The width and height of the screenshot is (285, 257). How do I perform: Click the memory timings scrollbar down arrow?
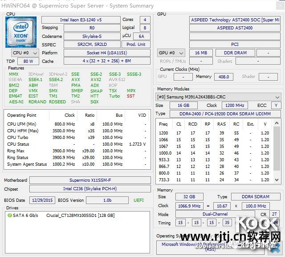277,180
